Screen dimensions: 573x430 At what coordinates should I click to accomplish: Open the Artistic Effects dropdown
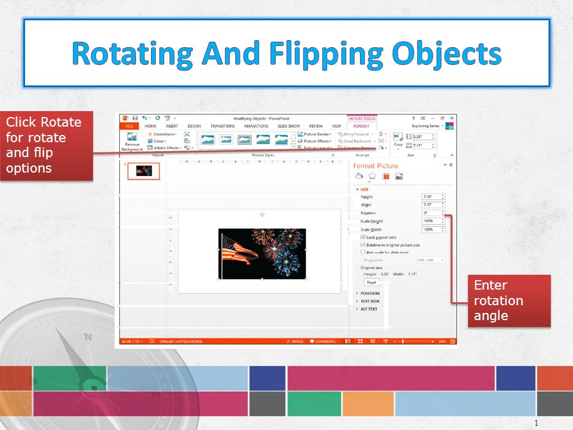click(165, 148)
